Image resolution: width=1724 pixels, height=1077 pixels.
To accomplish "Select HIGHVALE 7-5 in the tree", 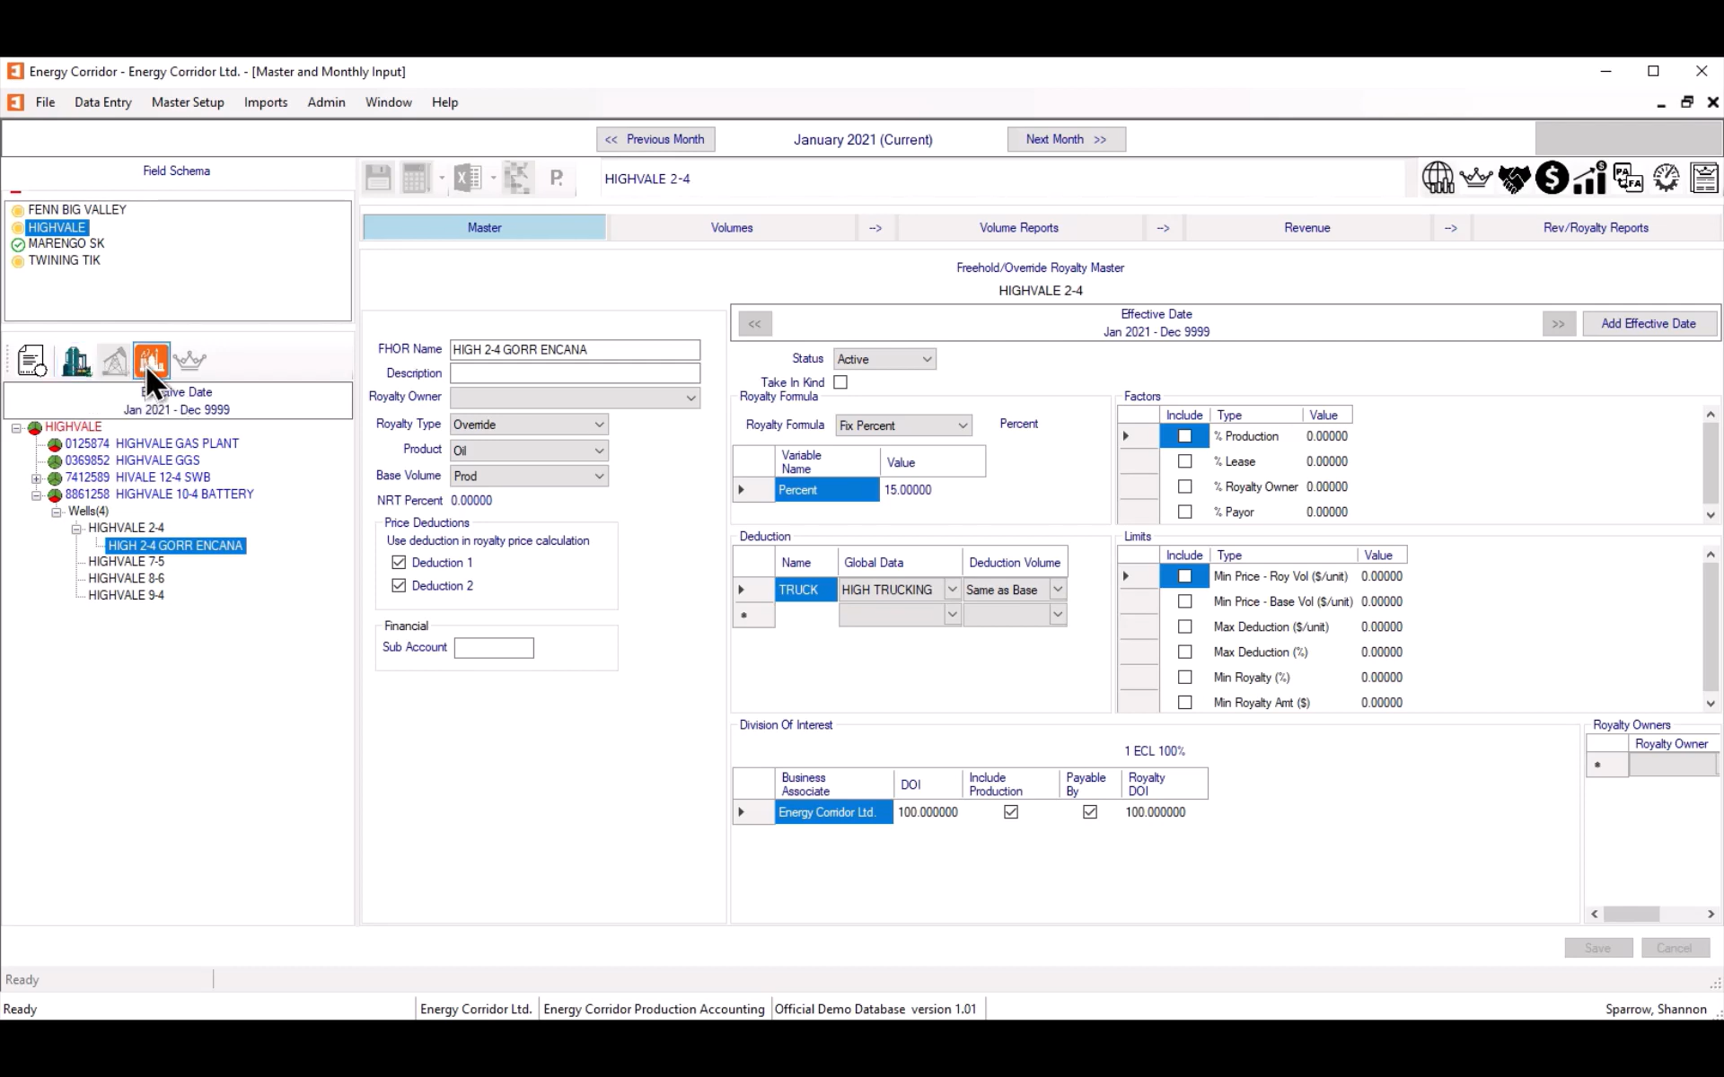I will click(x=127, y=562).
